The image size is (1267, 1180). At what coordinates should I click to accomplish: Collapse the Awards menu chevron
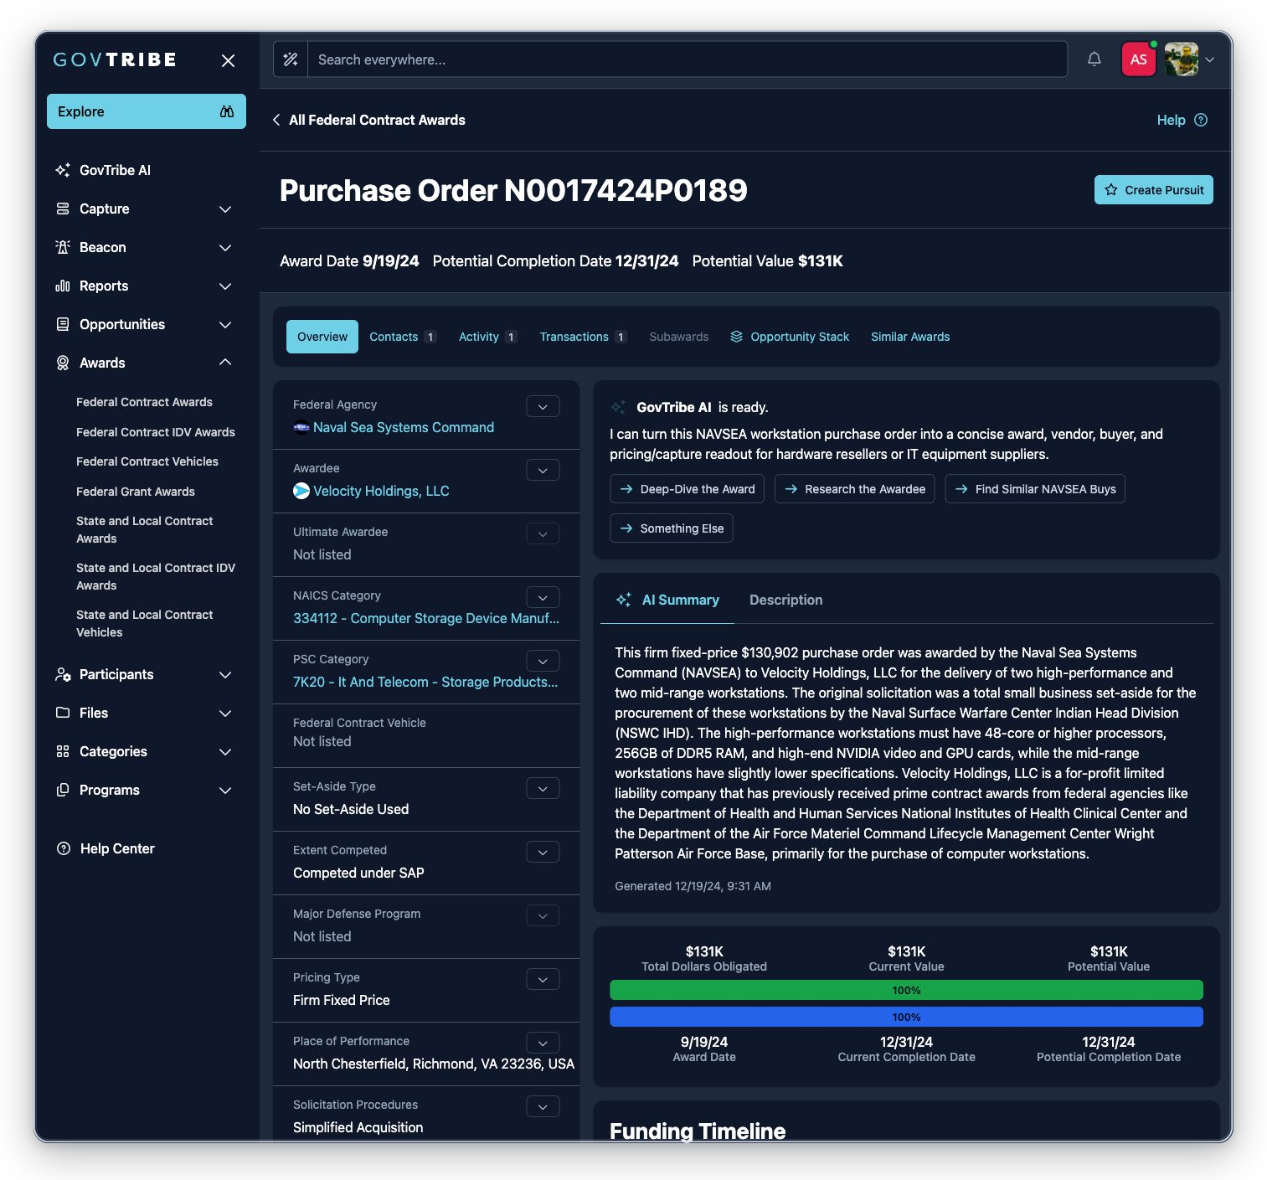[x=225, y=362]
